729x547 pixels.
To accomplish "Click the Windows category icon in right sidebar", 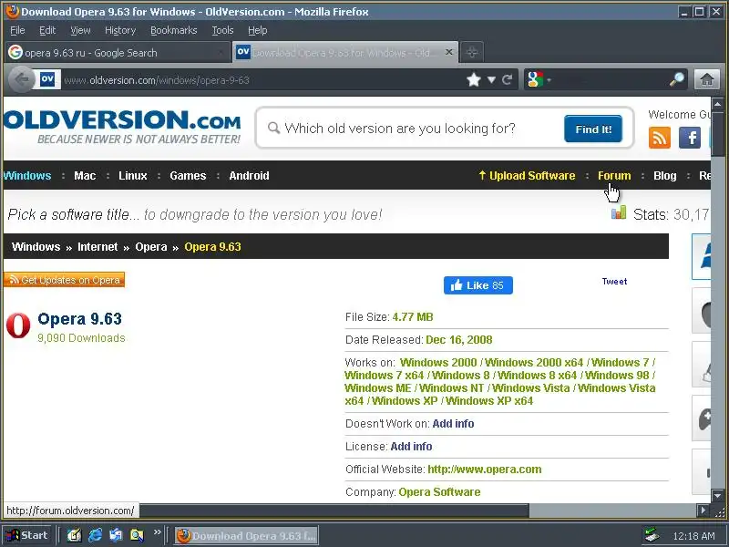I will click(702, 257).
